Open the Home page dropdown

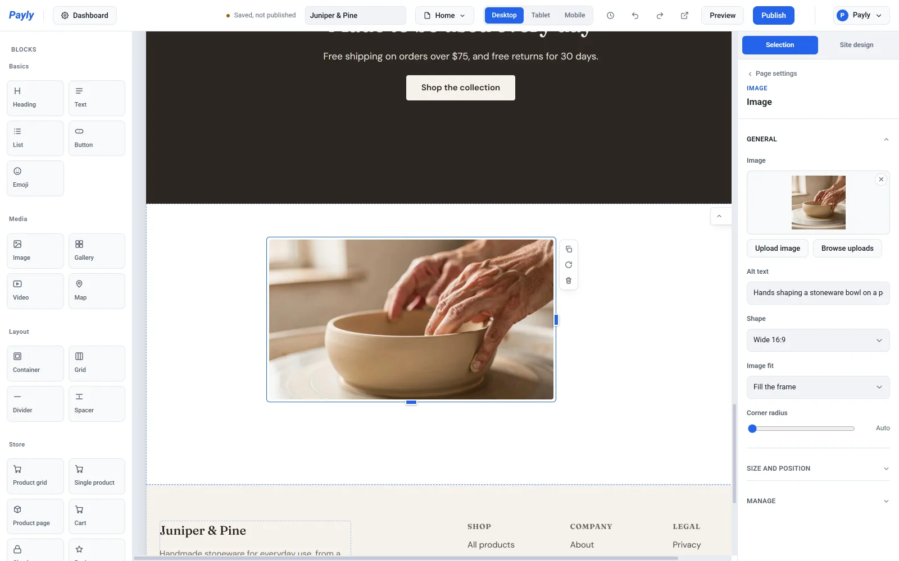click(x=444, y=16)
